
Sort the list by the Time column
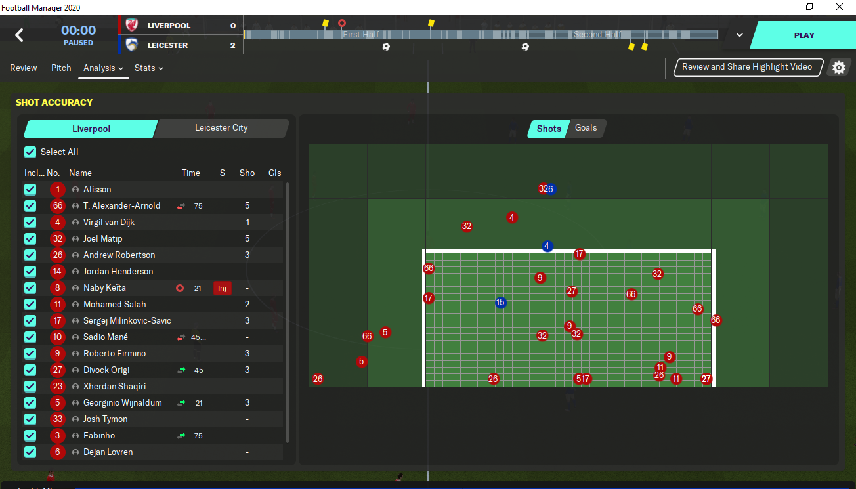click(x=191, y=173)
